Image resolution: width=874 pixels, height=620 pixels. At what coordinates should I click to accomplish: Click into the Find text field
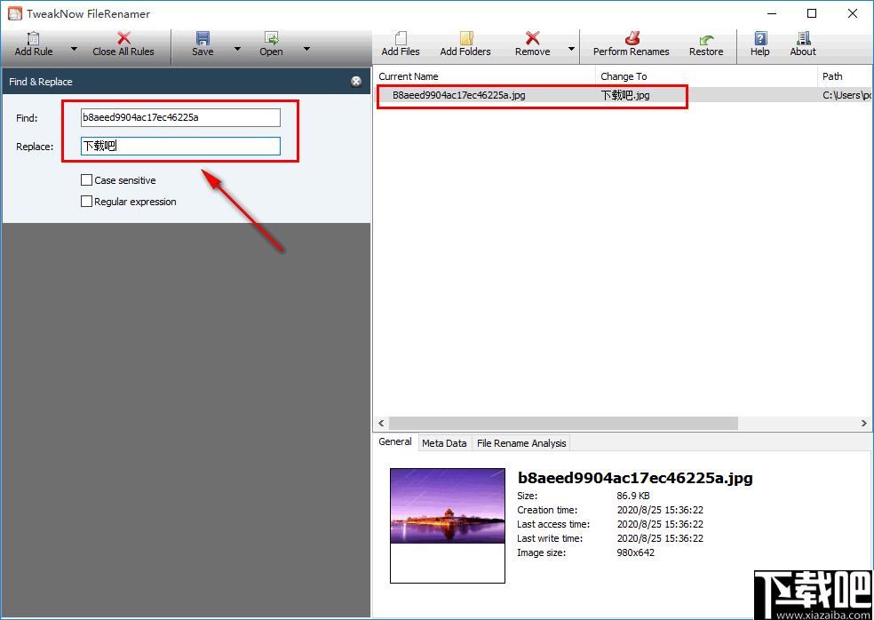[x=180, y=117]
